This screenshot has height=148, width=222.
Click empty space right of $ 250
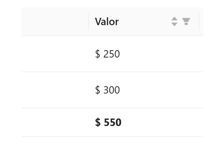tap(161, 54)
